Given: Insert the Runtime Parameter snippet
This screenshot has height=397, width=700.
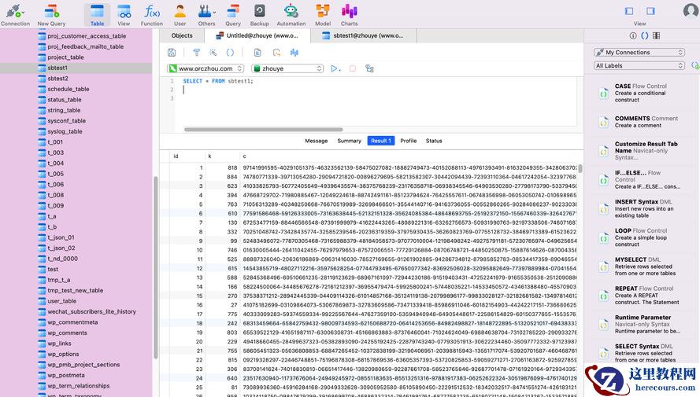Looking at the screenshot, I should tap(642, 325).
